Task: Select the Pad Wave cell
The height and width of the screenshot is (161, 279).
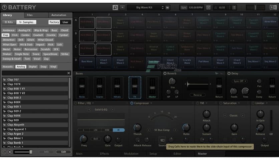Action: (203, 63)
